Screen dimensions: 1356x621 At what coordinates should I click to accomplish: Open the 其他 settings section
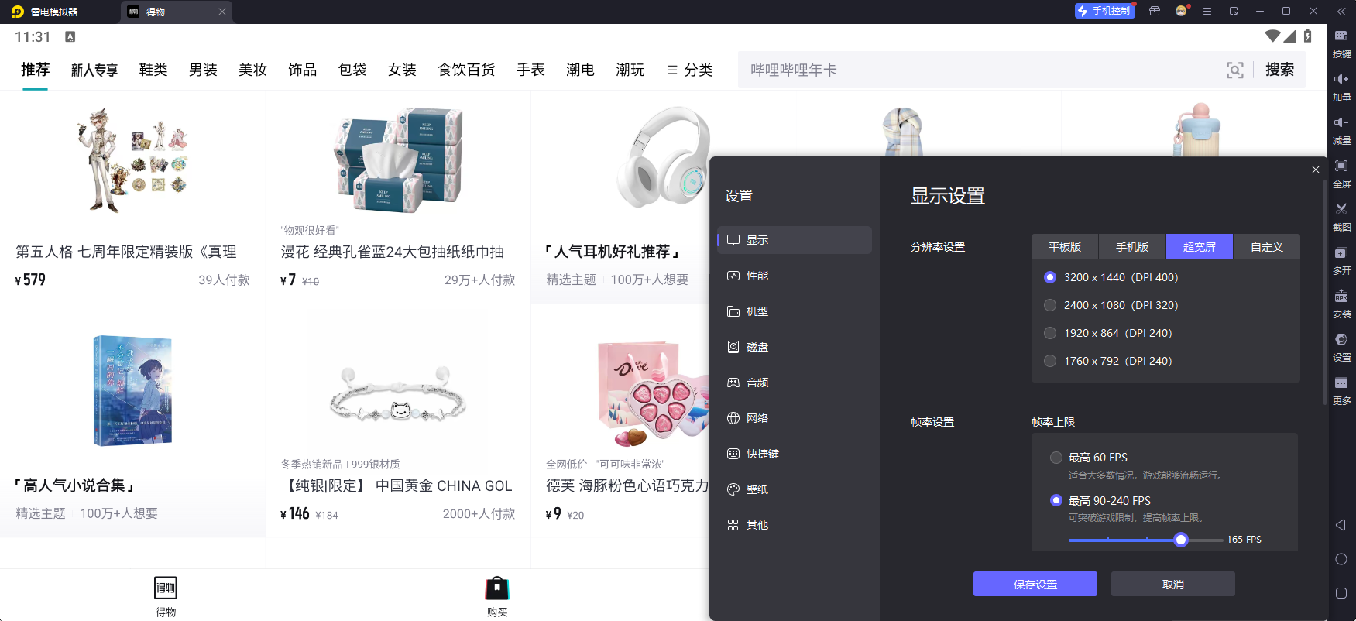795,525
